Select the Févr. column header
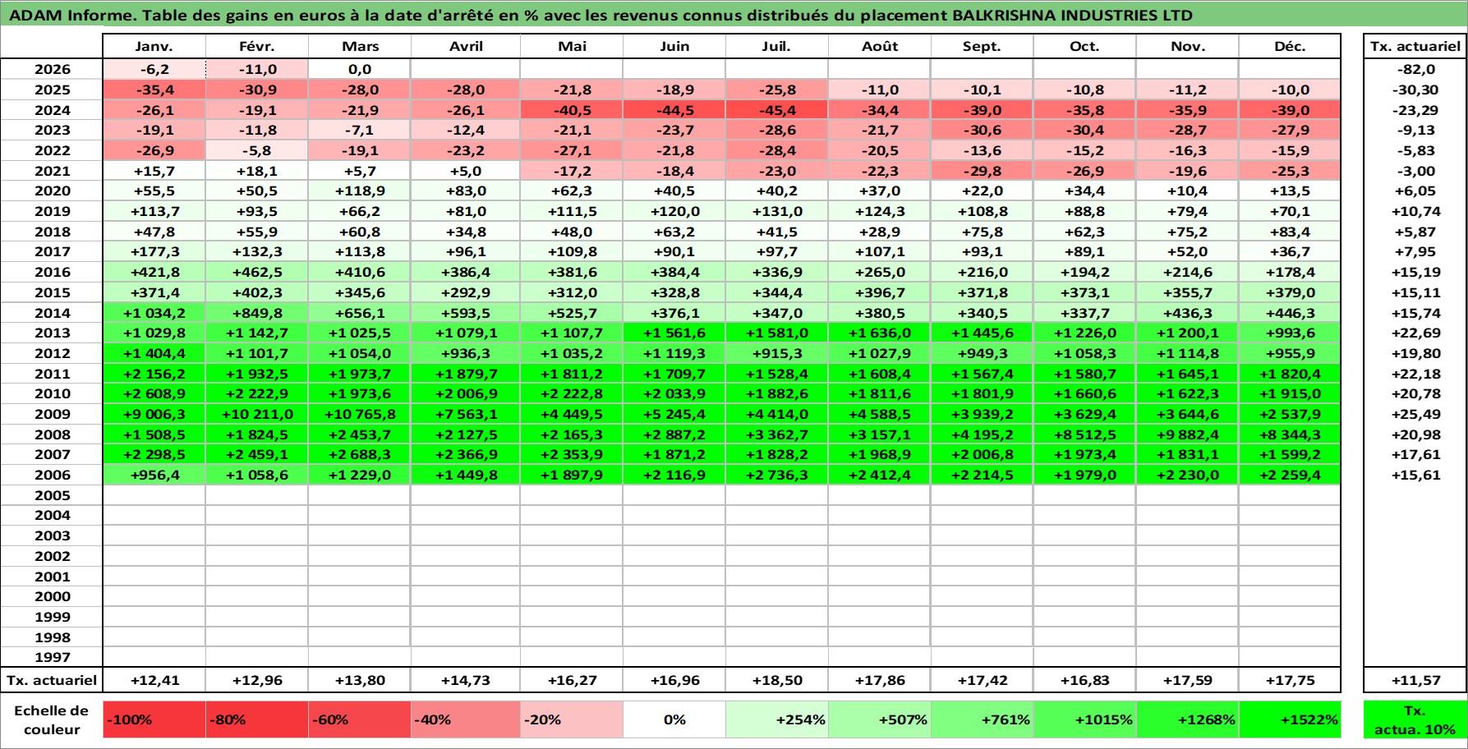 point(257,46)
